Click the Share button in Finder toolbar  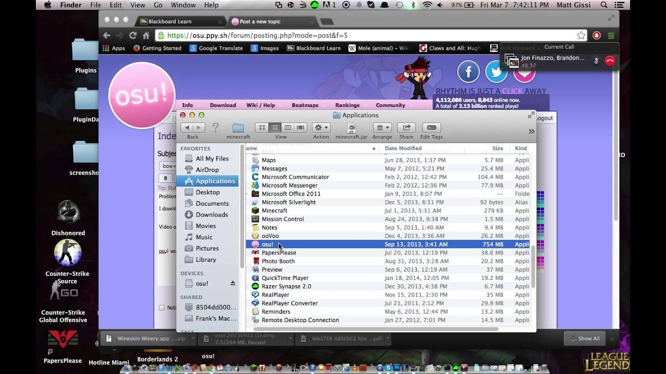(406, 128)
